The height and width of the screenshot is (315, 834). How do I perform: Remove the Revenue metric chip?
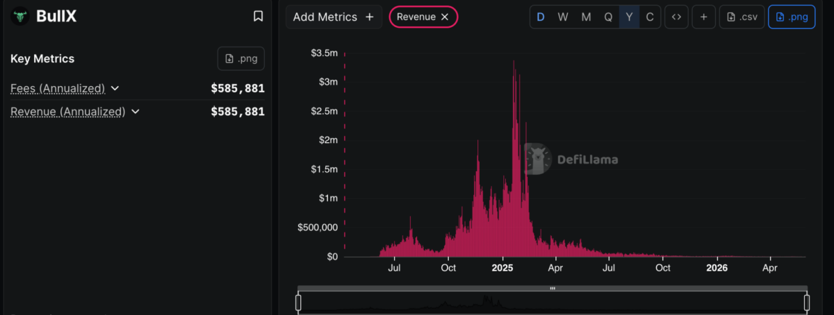tap(445, 17)
